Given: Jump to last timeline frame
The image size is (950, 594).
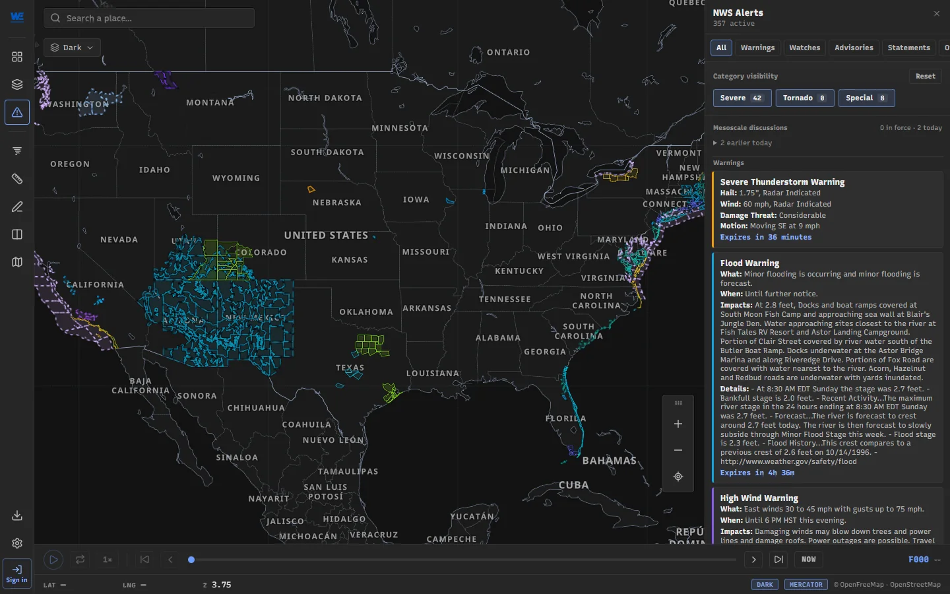Looking at the screenshot, I should point(779,560).
